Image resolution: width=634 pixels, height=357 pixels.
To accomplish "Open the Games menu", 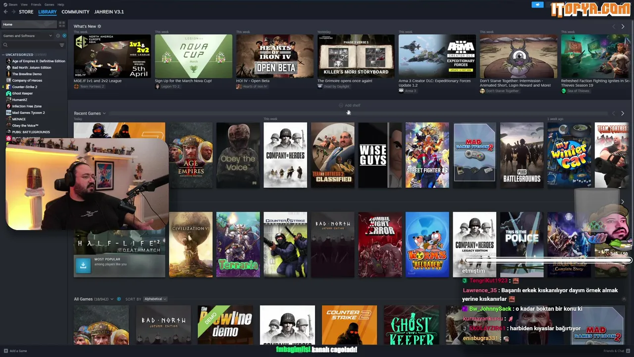I will pyautogui.click(x=50, y=4).
